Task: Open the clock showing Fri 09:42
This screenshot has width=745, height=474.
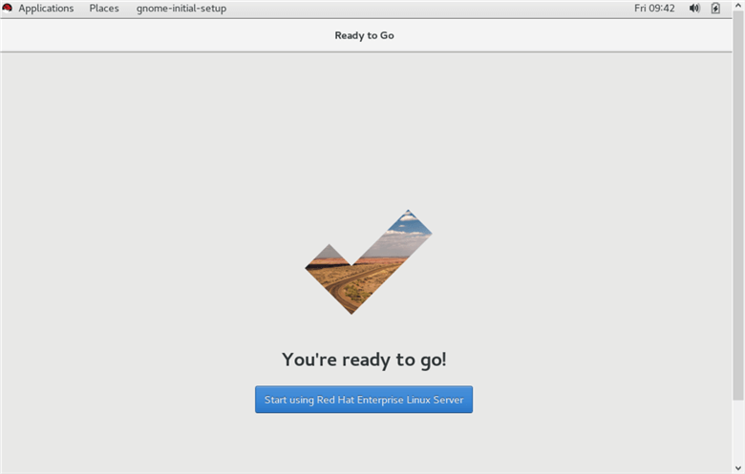Action: [654, 8]
